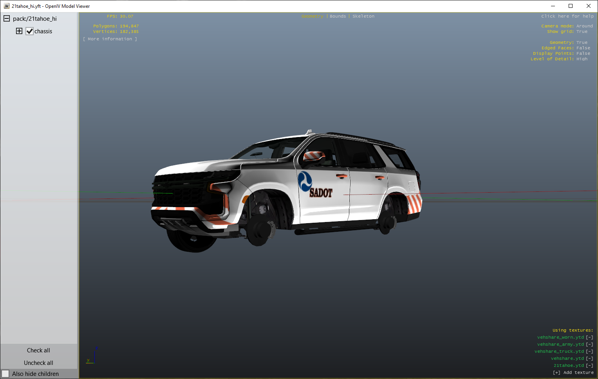The image size is (598, 379).
Task: Open Click here for help
Action: tap(567, 16)
